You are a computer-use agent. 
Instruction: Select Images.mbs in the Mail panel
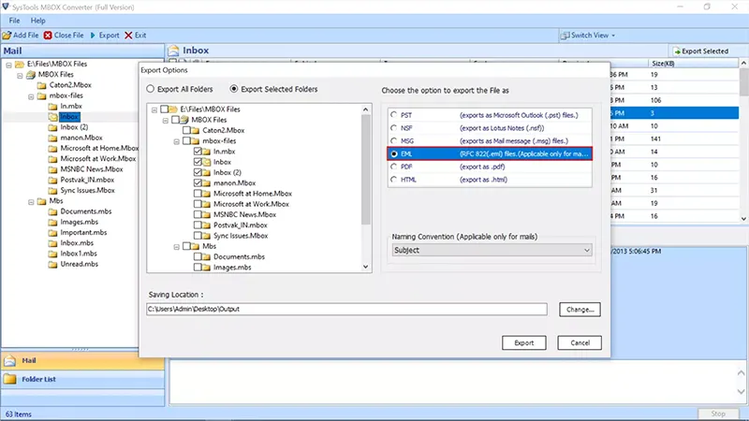pos(80,222)
